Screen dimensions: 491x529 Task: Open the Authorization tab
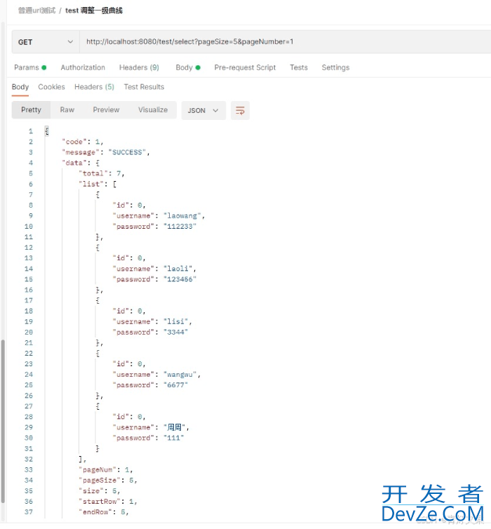83,67
